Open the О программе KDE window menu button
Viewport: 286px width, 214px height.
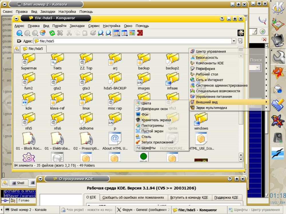click(40, 179)
